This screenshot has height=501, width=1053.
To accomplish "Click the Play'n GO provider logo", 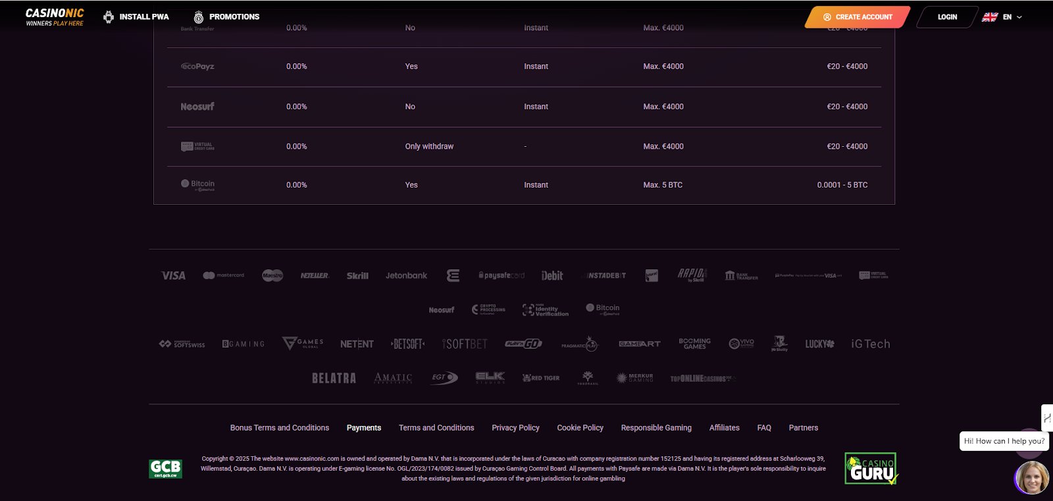I will [523, 344].
